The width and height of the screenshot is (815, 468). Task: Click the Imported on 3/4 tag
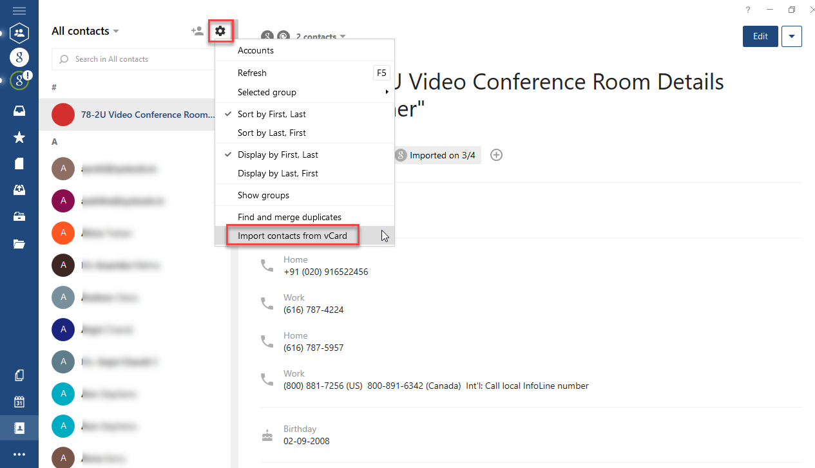point(437,155)
